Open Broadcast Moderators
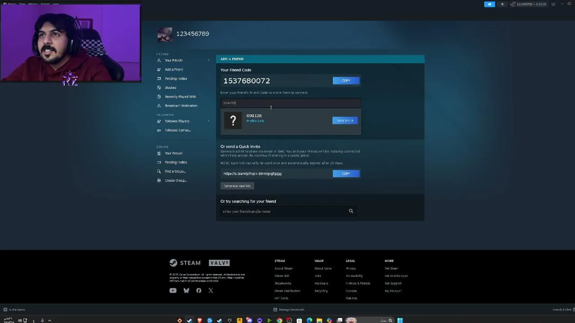This screenshot has width=575, height=323. point(181,105)
